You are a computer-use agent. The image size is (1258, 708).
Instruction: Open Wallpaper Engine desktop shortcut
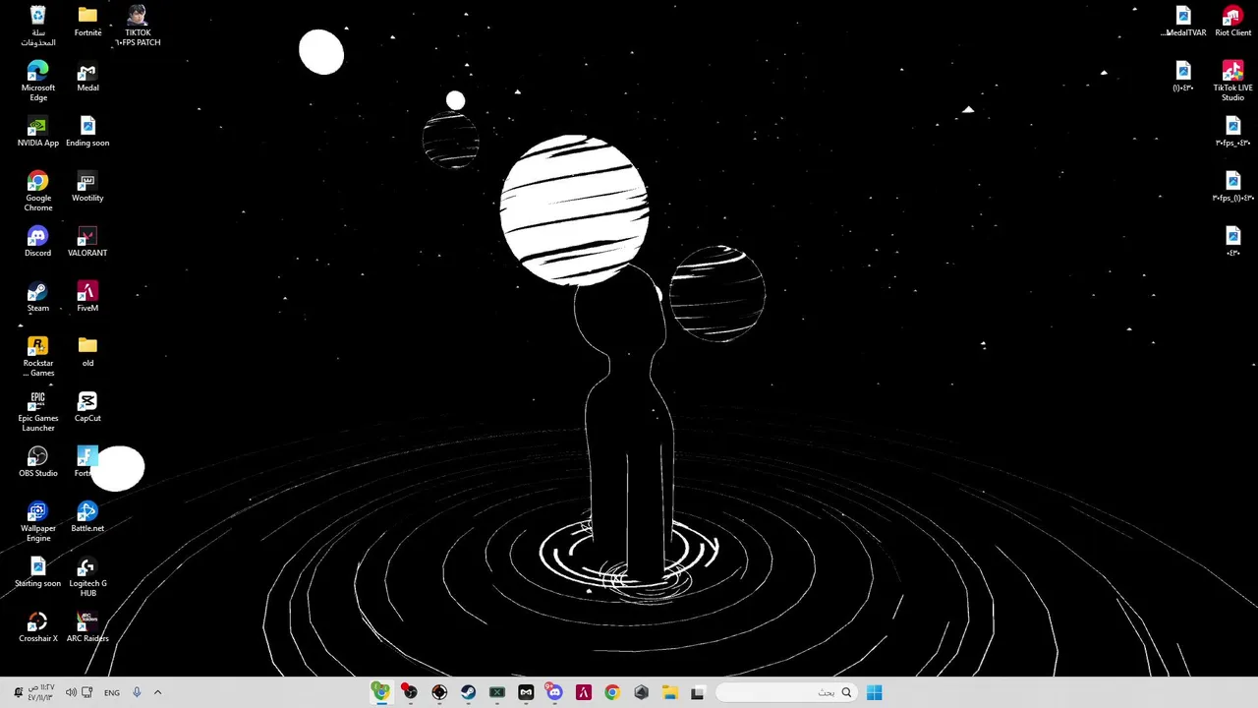click(x=37, y=521)
